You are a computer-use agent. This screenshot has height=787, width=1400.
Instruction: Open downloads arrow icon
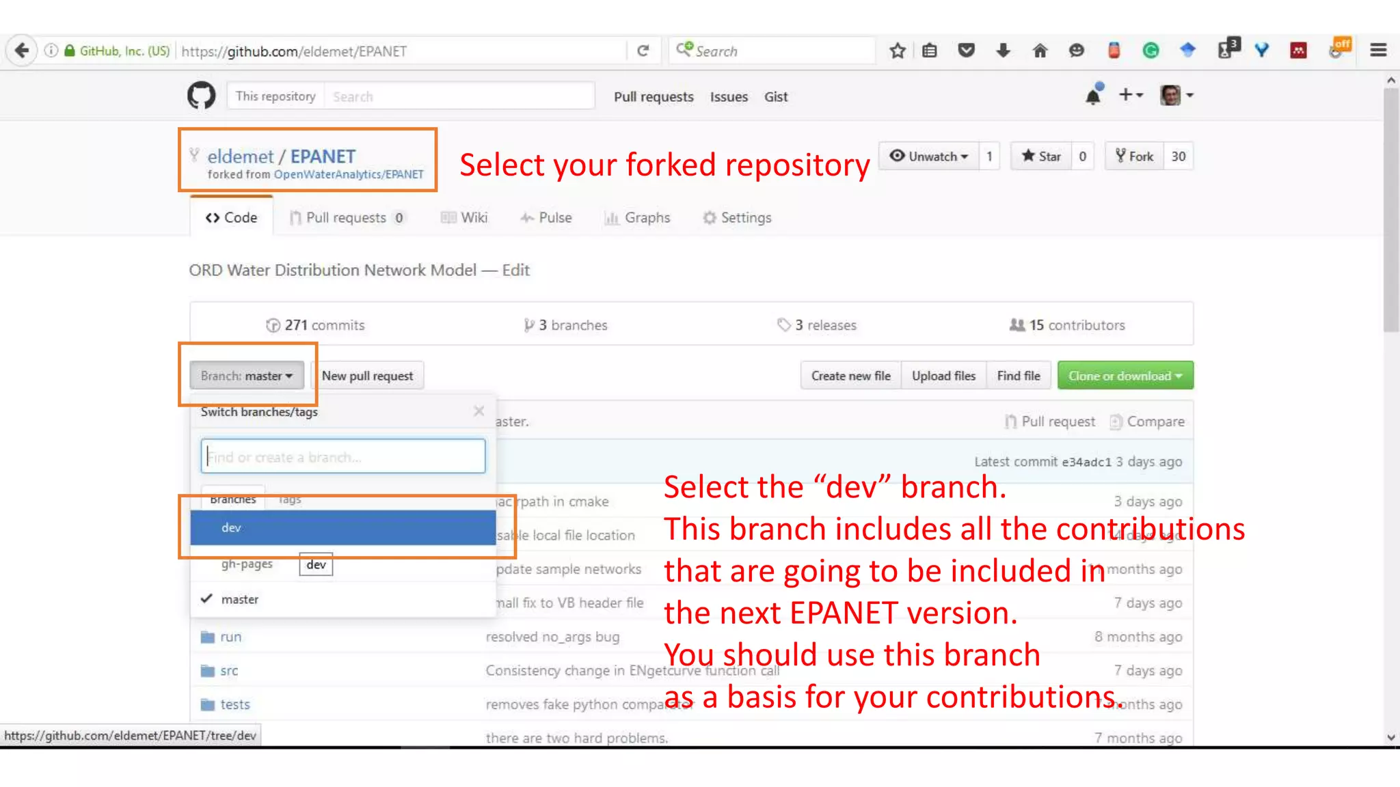click(1003, 51)
